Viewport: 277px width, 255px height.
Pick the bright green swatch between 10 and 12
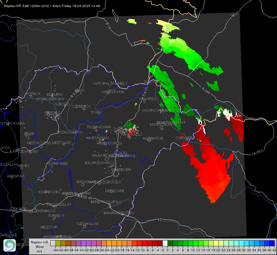tap(196, 243)
